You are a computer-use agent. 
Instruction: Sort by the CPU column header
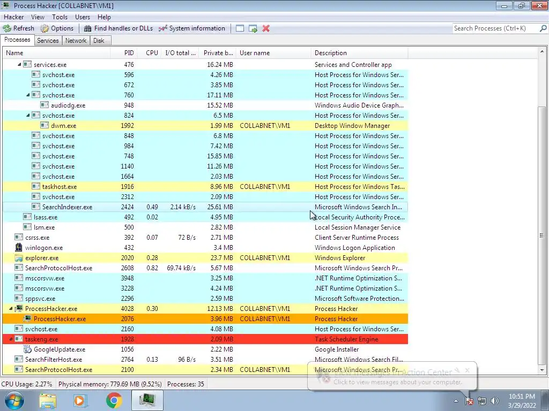tap(149, 53)
